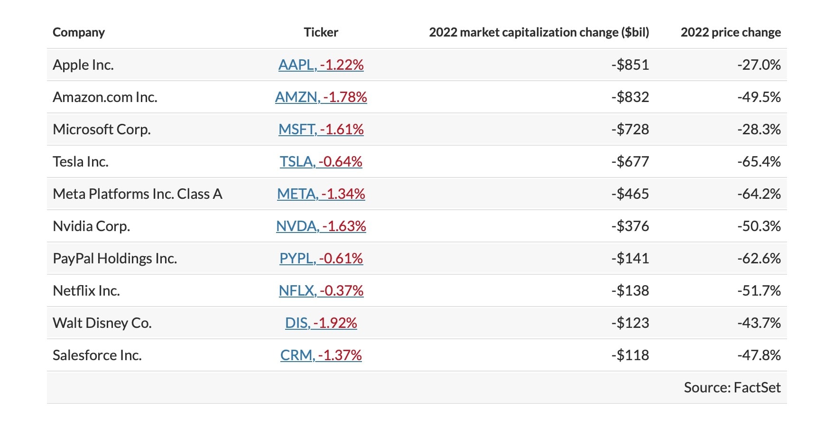Click the 2022 price change header
Viewport: 833px width, 428px height.
tap(731, 32)
